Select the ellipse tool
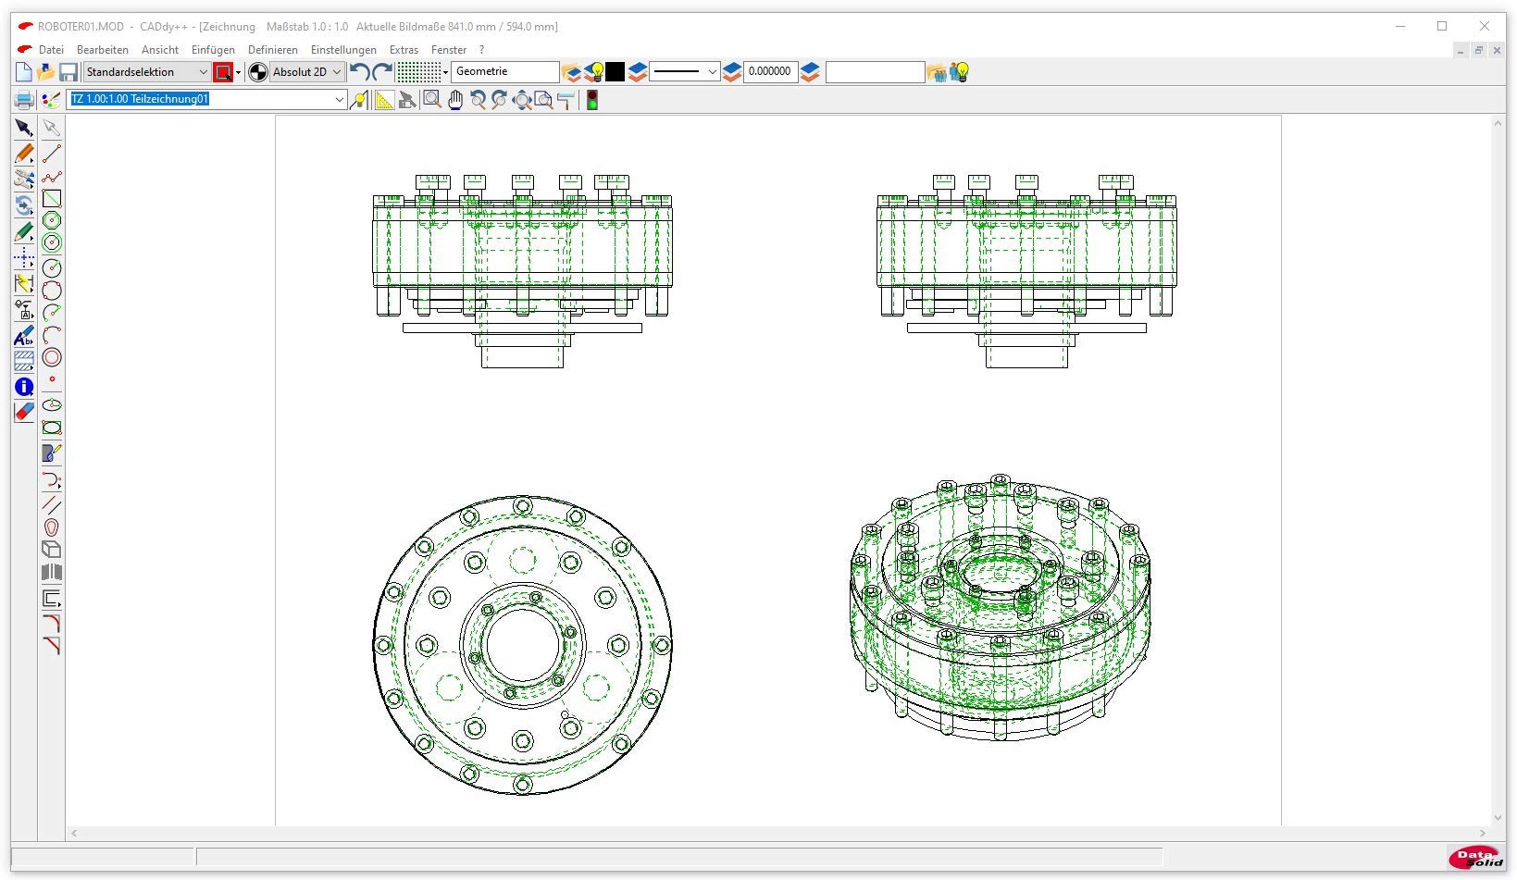1517x880 pixels. [52, 405]
